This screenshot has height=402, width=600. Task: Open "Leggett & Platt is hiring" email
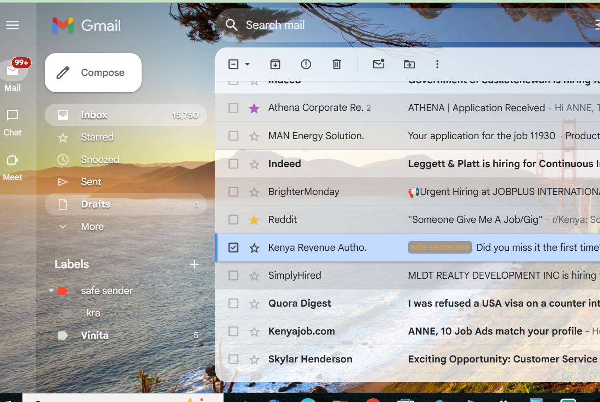click(504, 164)
